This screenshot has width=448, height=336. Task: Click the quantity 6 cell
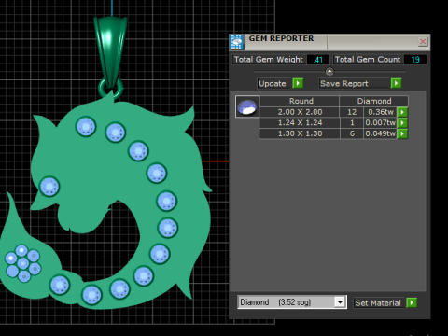click(352, 133)
